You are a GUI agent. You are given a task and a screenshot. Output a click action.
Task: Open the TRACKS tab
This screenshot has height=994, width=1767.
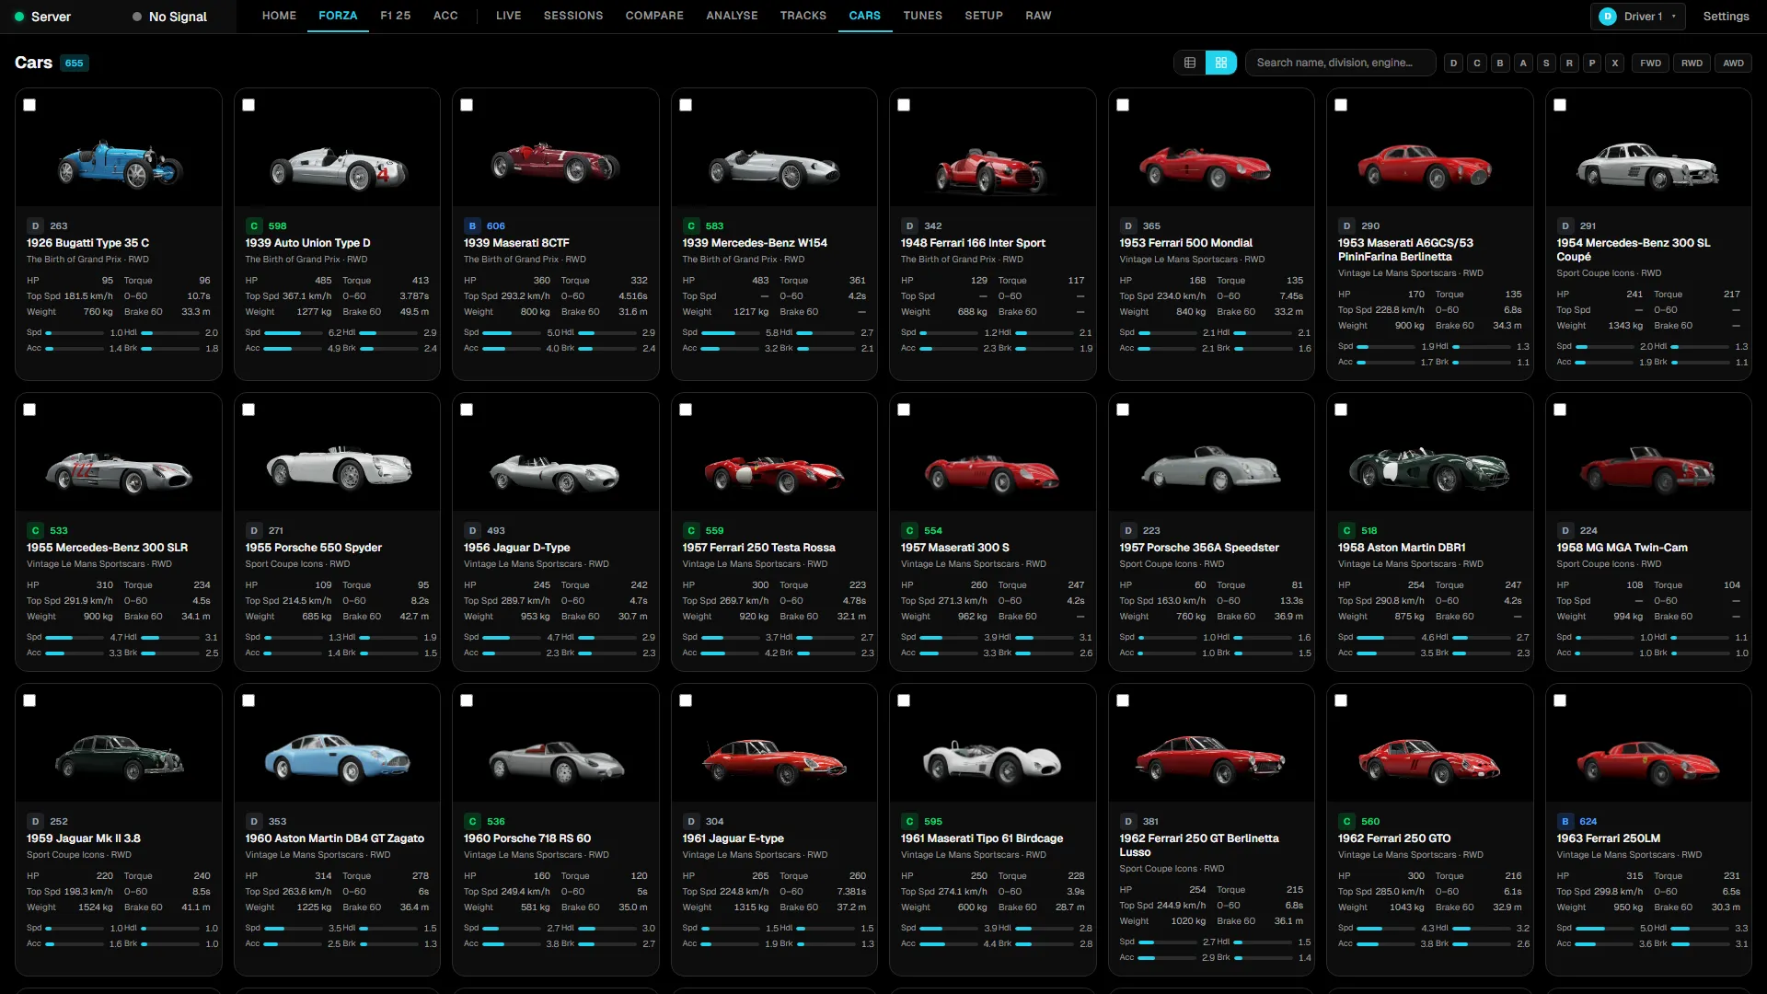click(x=803, y=16)
